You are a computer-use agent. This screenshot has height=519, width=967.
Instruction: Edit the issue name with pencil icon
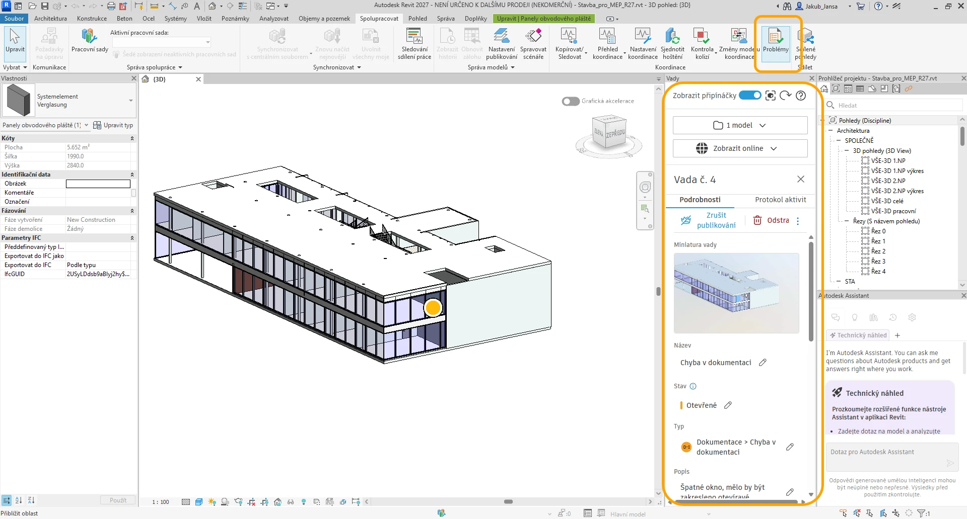763,363
